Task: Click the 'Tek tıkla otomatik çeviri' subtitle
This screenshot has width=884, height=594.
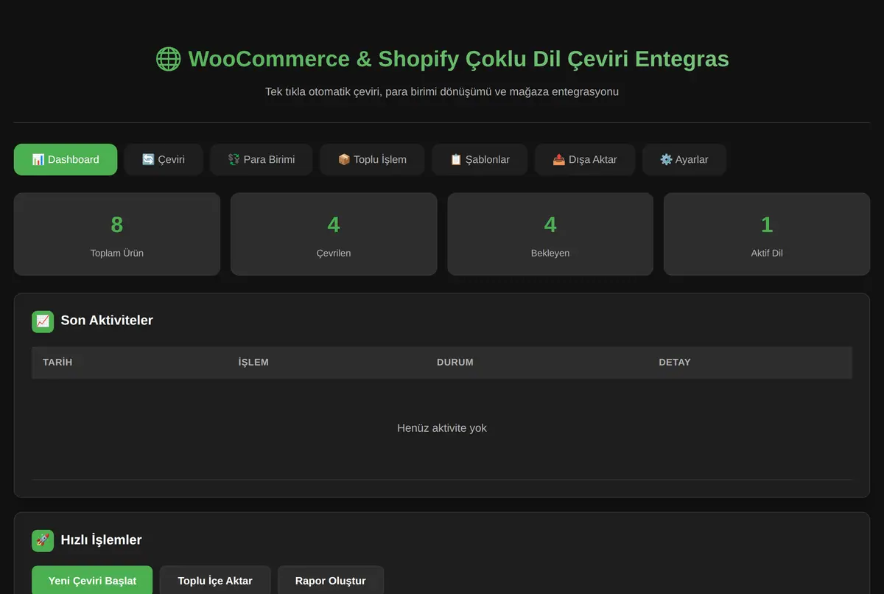Action: pyautogui.click(x=442, y=92)
